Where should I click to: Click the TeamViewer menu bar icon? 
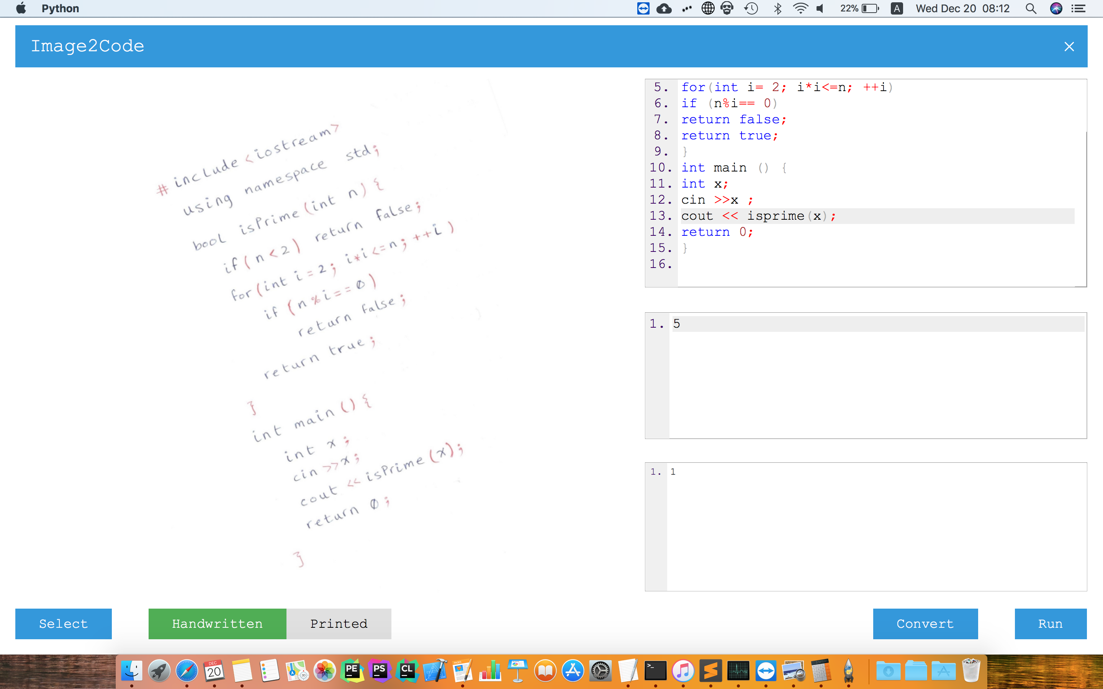pyautogui.click(x=643, y=8)
